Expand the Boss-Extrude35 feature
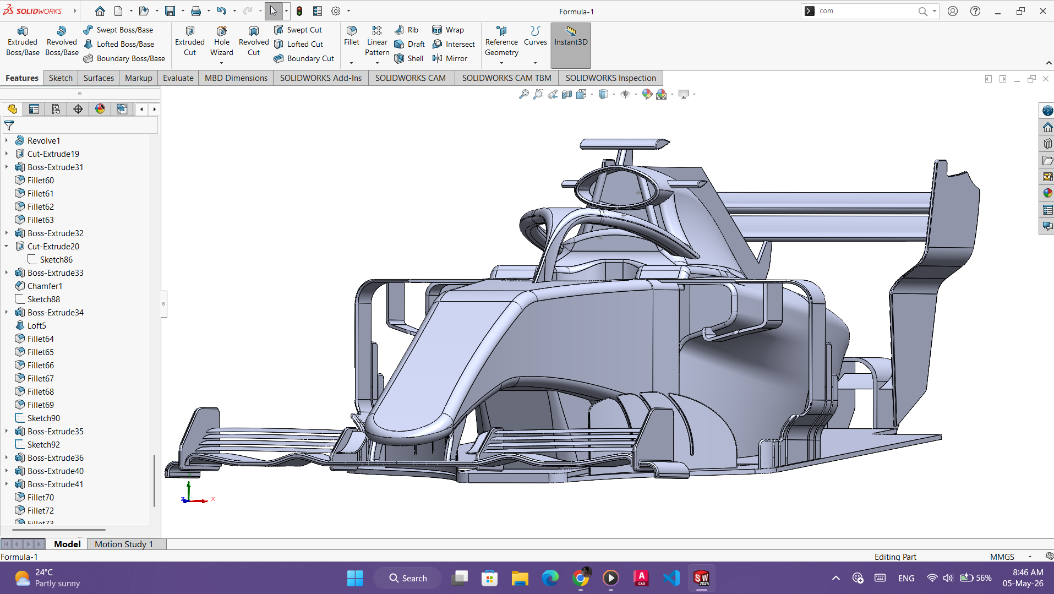The height and width of the screenshot is (594, 1054). coord(7,431)
